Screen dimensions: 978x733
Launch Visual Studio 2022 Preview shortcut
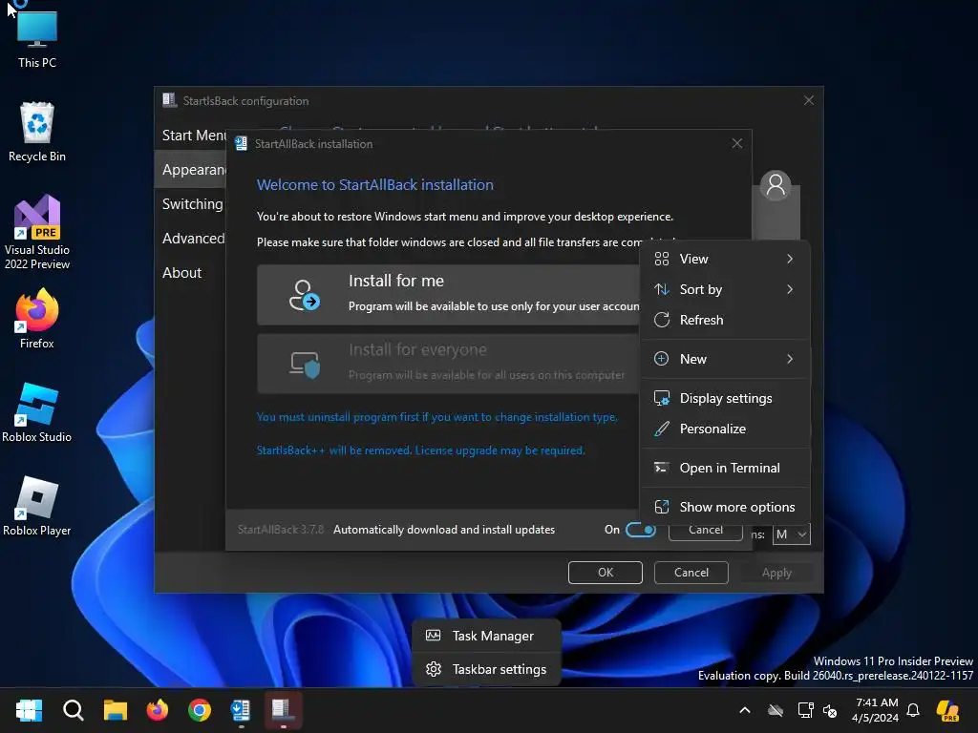coord(37,232)
